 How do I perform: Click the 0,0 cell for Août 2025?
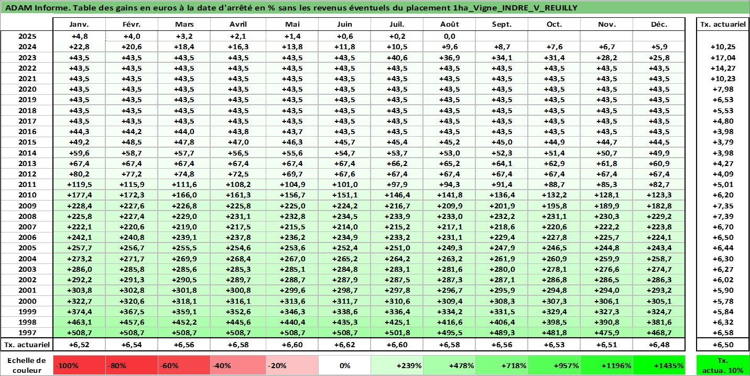tap(449, 37)
